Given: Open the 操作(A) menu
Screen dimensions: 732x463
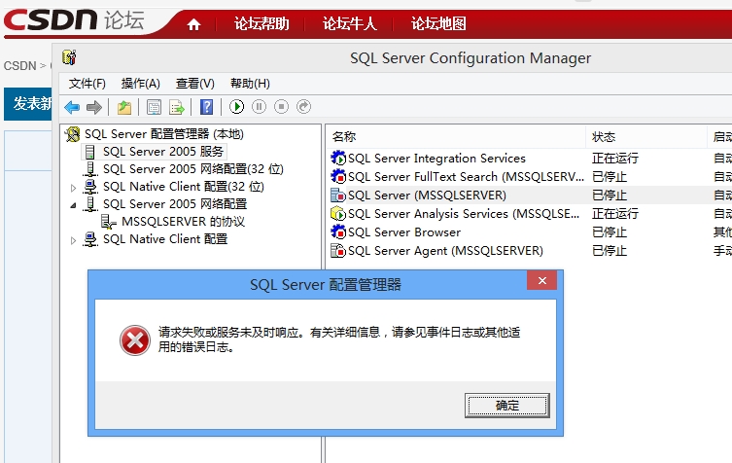Looking at the screenshot, I should coord(140,84).
